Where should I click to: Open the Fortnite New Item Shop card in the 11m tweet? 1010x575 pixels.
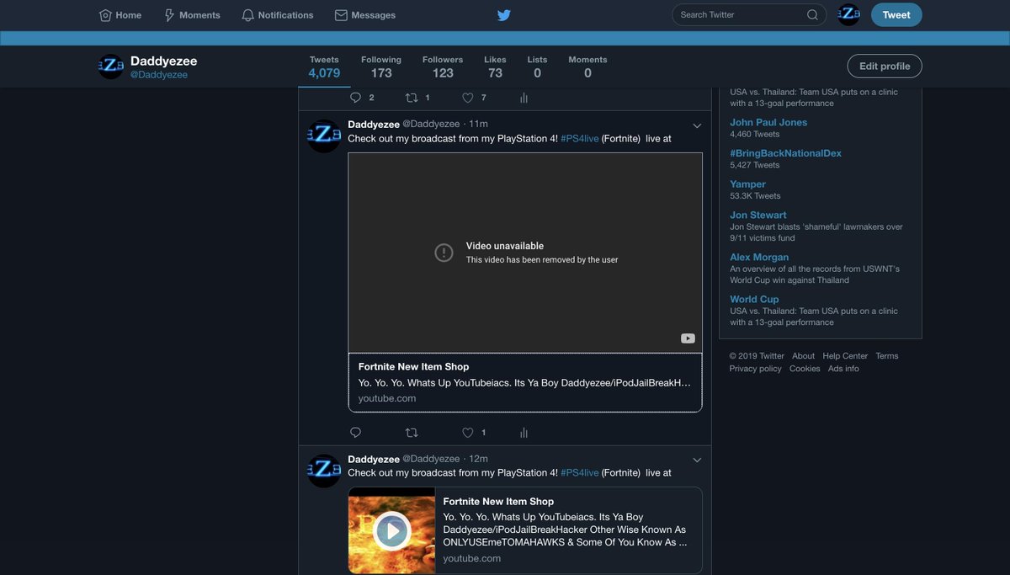pos(525,382)
